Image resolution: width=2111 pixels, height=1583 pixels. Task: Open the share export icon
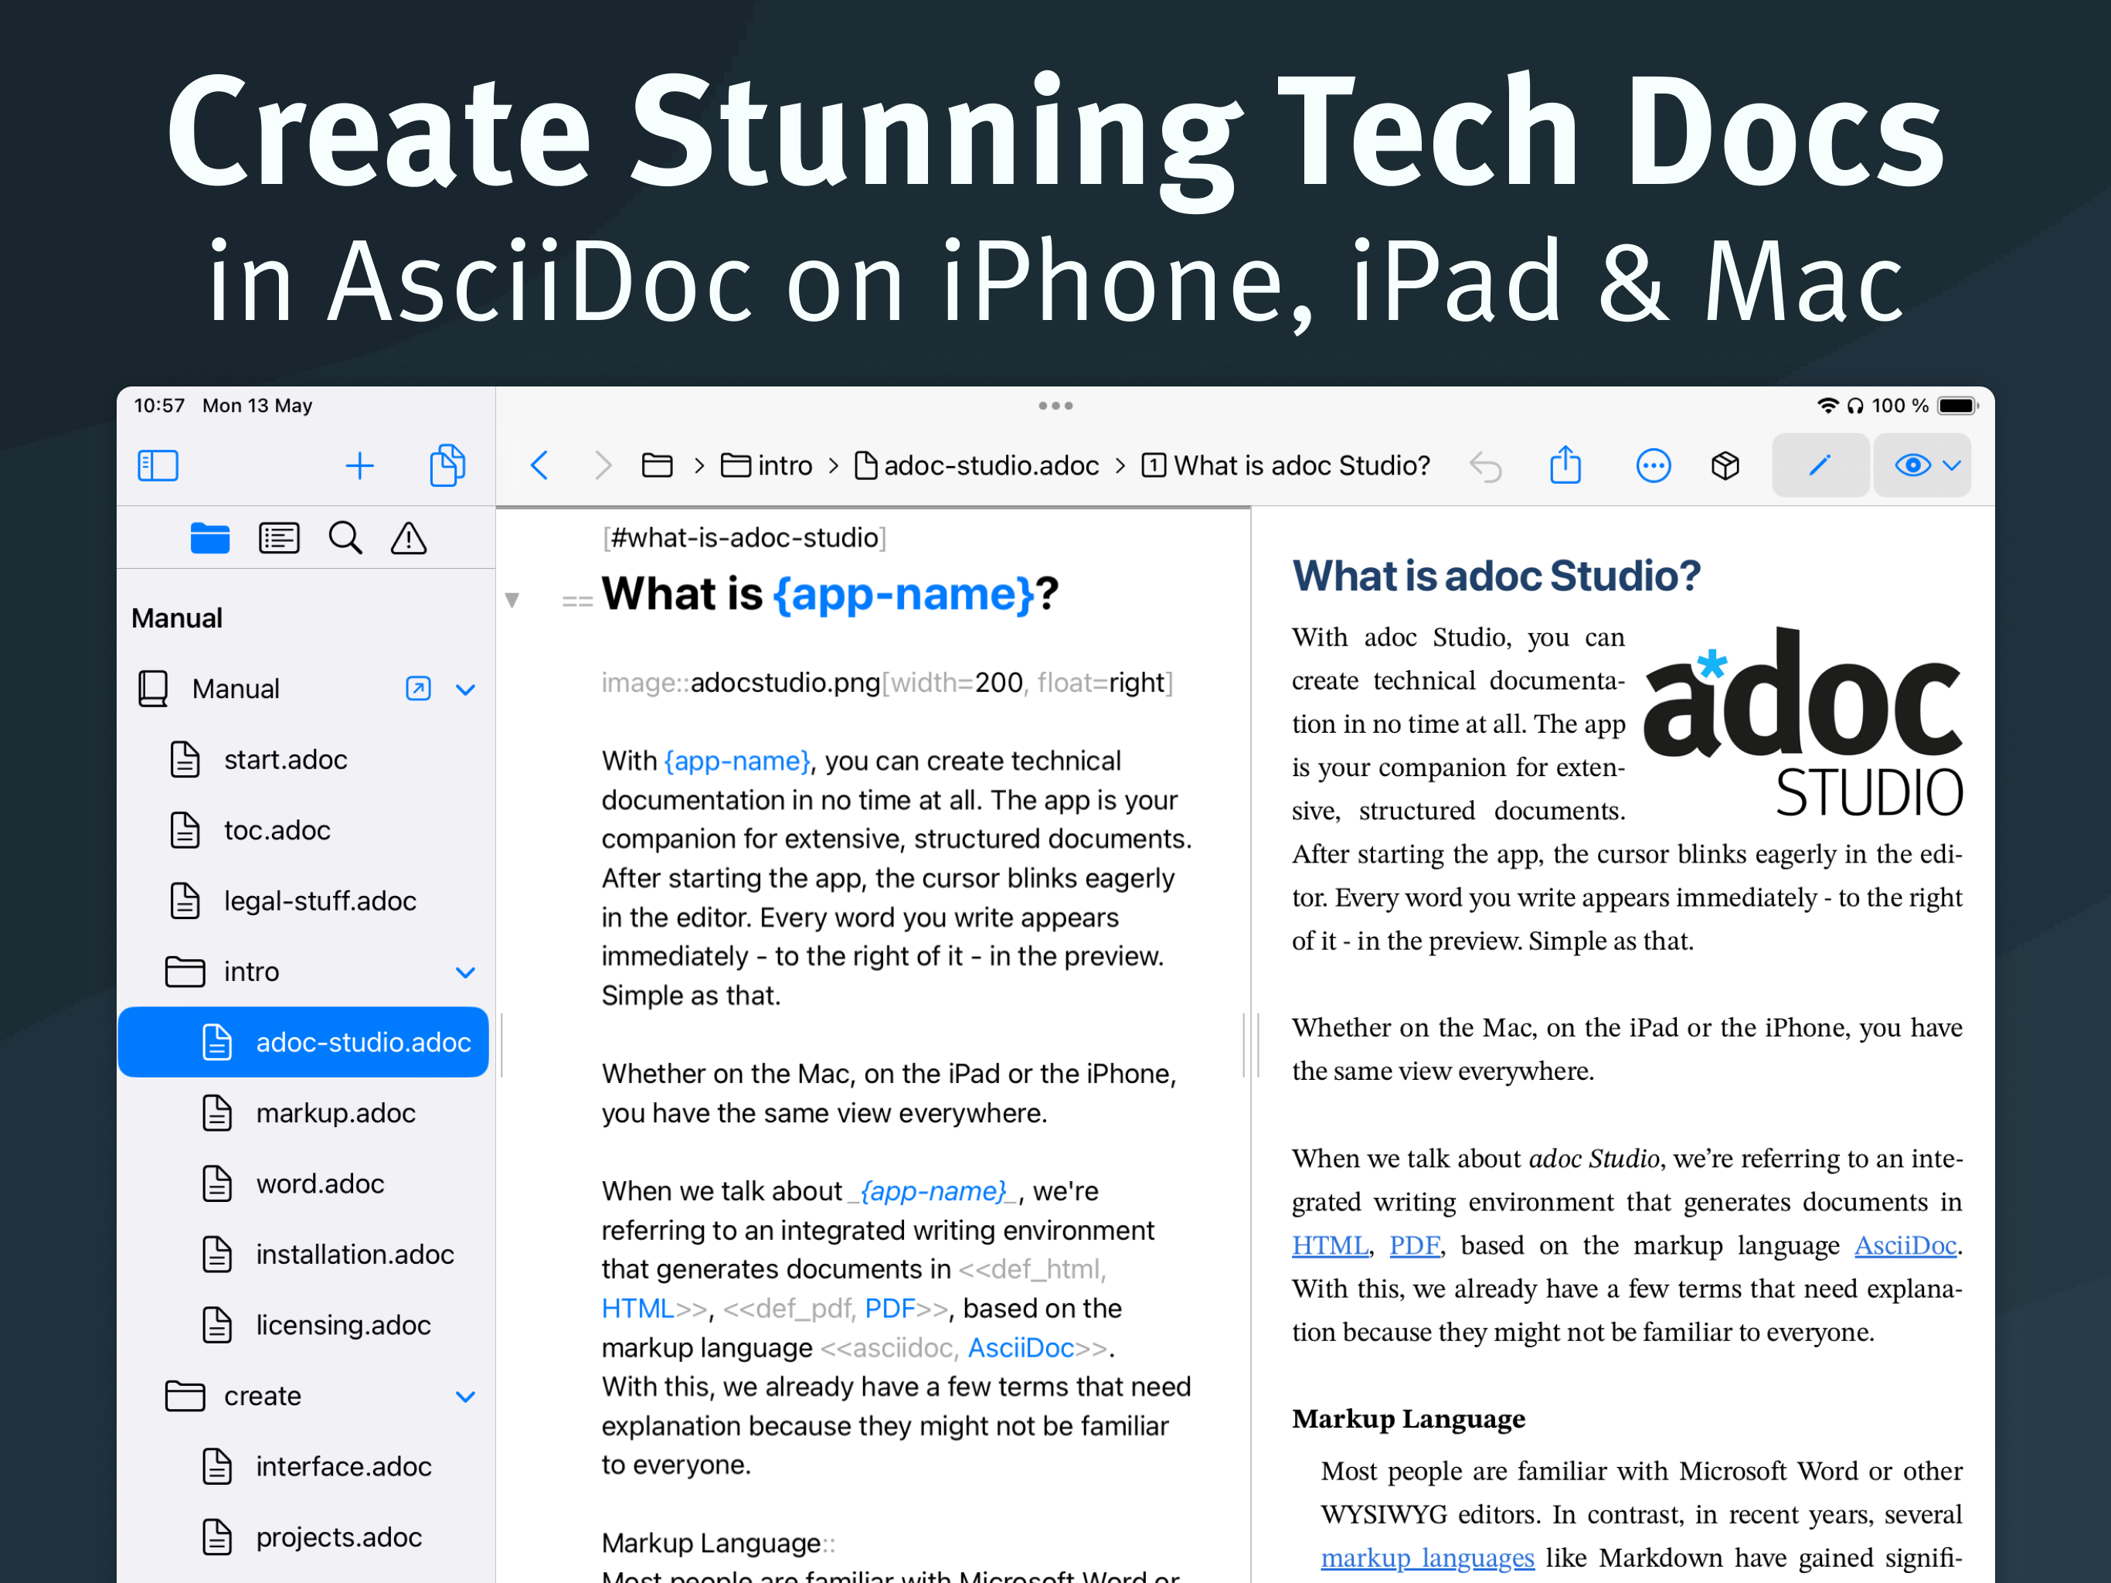(1565, 465)
